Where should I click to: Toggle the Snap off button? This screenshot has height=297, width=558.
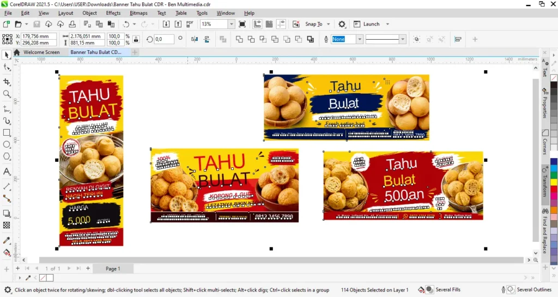(x=296, y=24)
